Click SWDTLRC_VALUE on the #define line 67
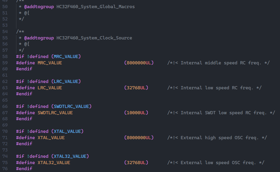Image resolution: width=280 pixels, height=172 pixels. coord(55,113)
